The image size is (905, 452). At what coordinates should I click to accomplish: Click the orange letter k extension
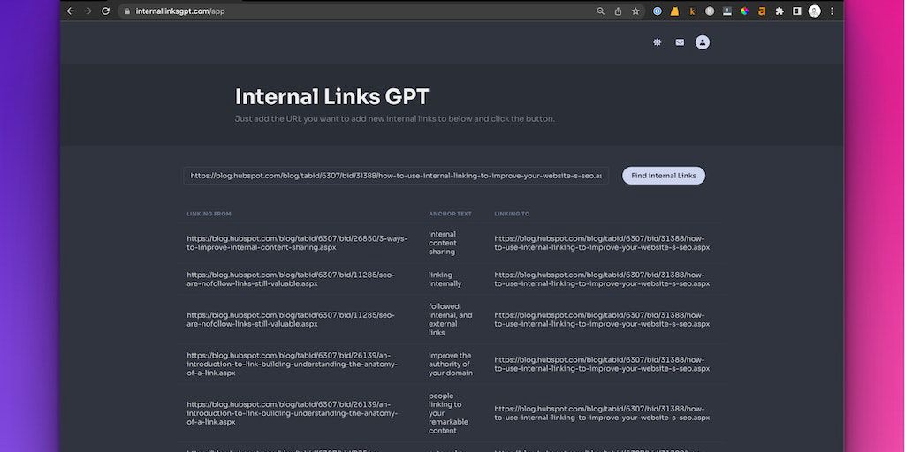click(x=692, y=11)
